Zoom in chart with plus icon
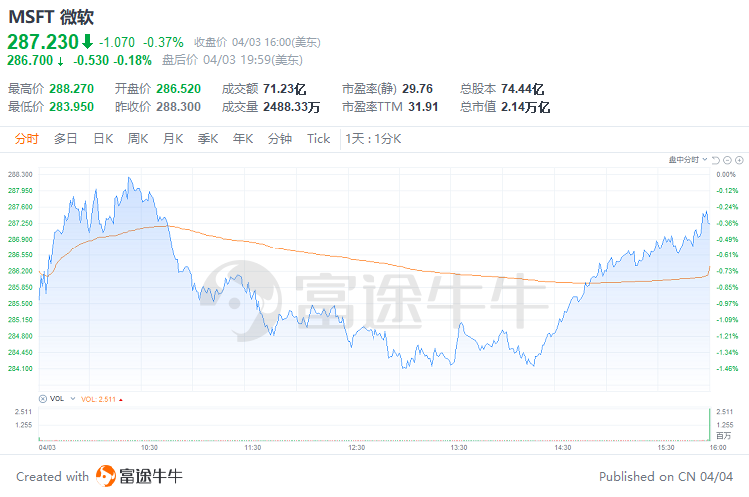The height and width of the screenshot is (497, 749). [x=739, y=160]
